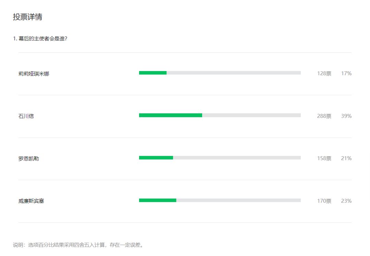Select the green bar for 罗恩凯勒

click(x=156, y=158)
